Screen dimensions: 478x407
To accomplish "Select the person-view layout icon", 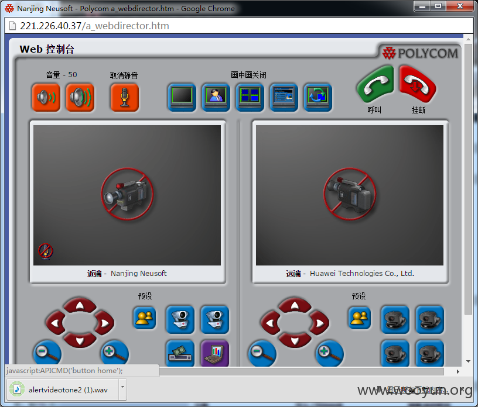I will coord(216,98).
